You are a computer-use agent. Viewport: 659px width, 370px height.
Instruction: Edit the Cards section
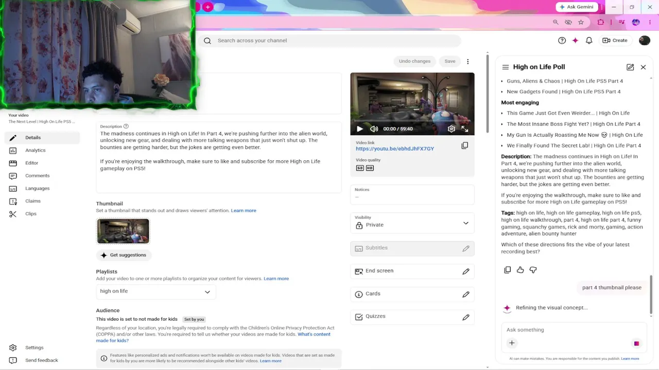pyautogui.click(x=466, y=294)
